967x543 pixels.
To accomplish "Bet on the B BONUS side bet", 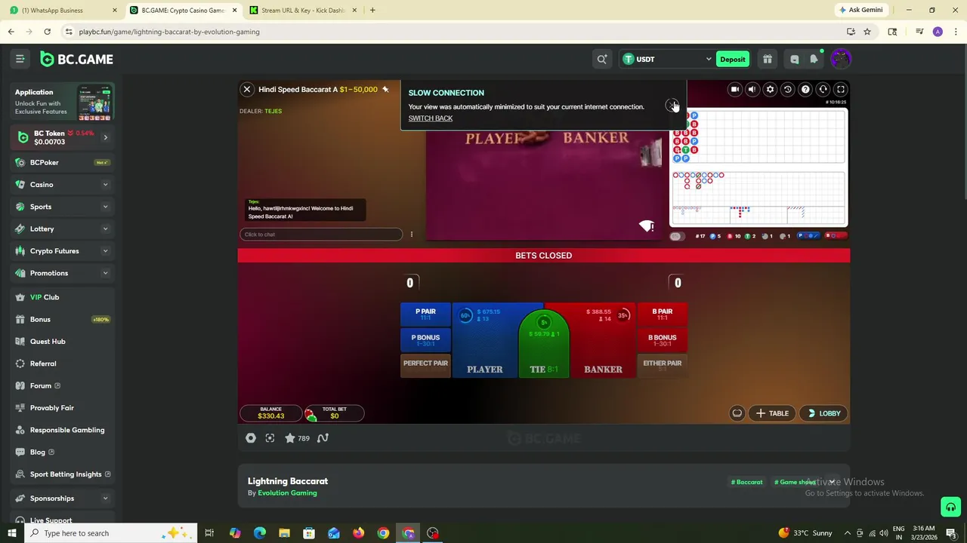I will 662,339.
